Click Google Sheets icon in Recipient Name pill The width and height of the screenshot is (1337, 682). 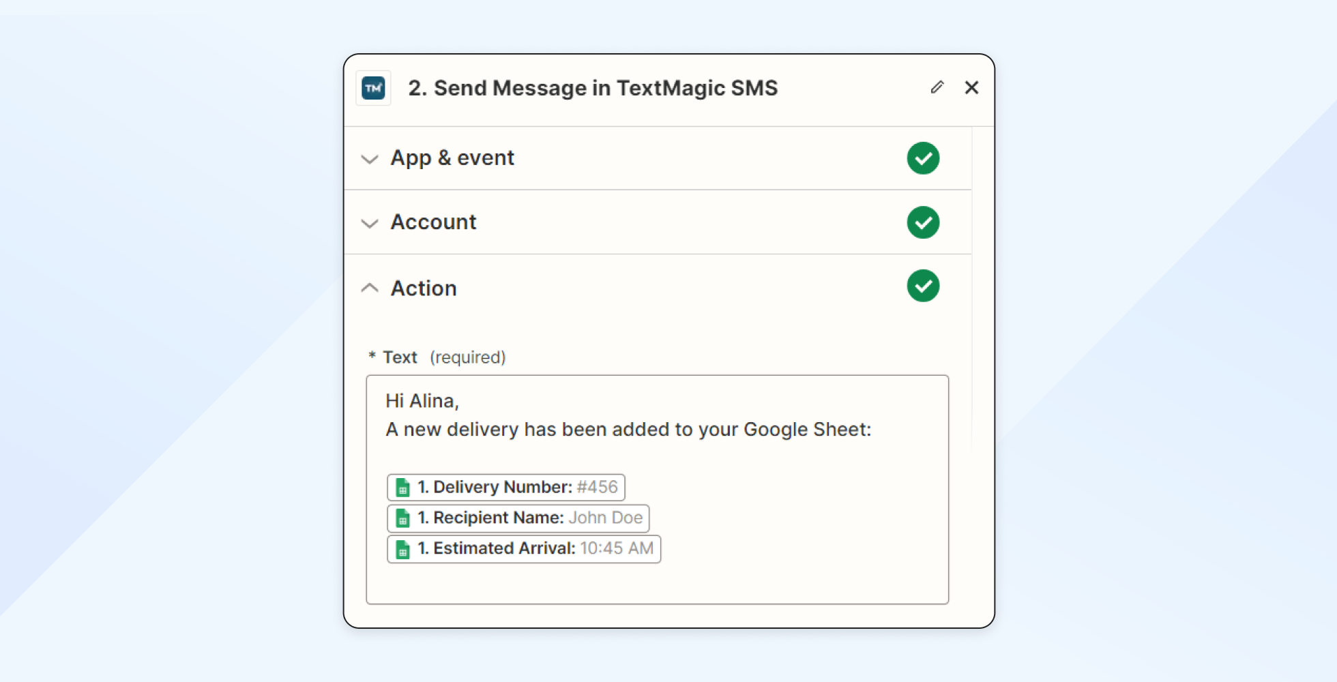402,518
